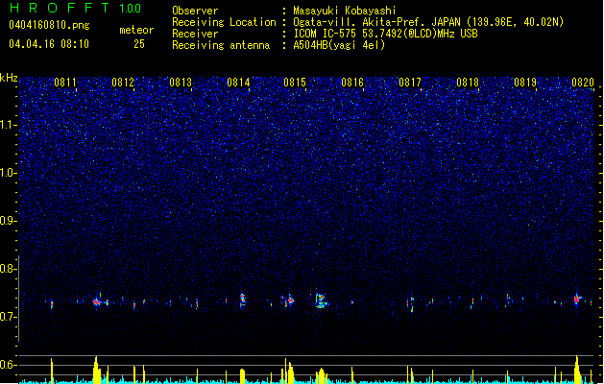Image resolution: width=604 pixels, height=384 pixels.
Task: Select the ICOM IC-575 receiver text
Action: pyautogui.click(x=386, y=34)
